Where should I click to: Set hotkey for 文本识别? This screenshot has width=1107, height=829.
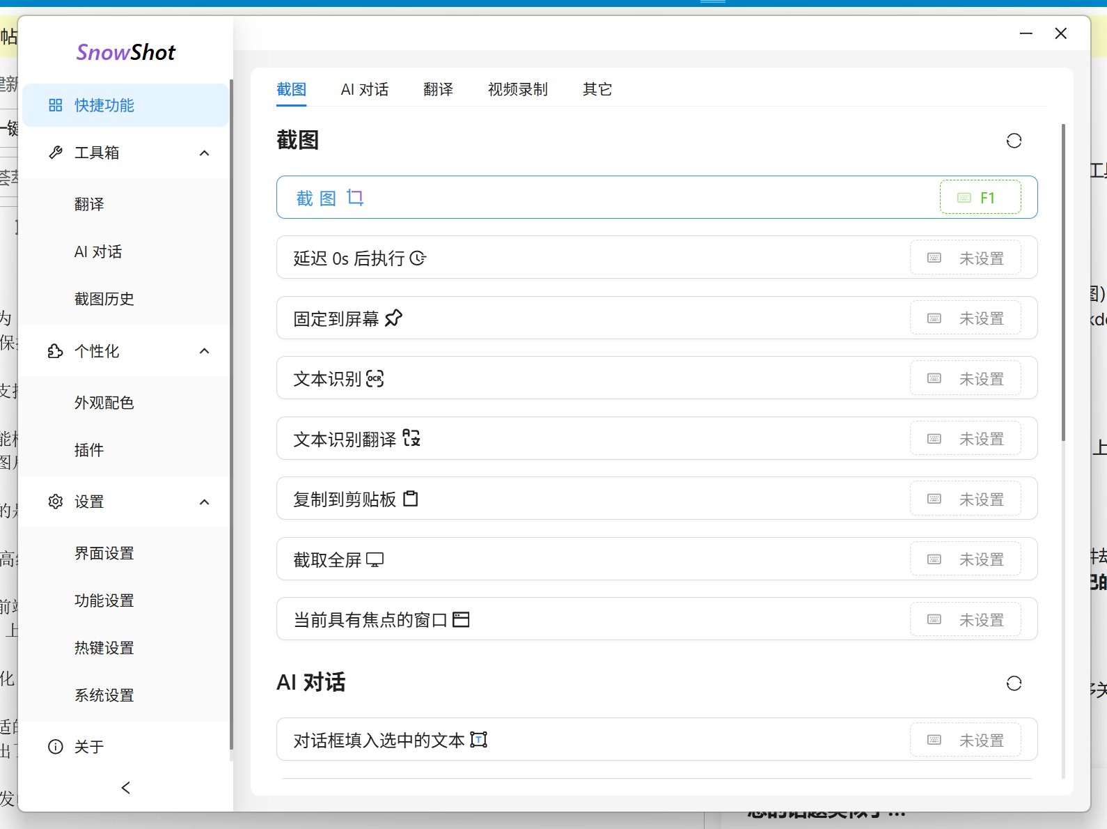tap(966, 378)
